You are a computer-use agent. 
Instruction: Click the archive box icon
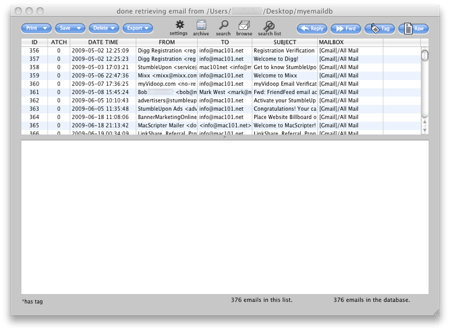[x=201, y=25]
